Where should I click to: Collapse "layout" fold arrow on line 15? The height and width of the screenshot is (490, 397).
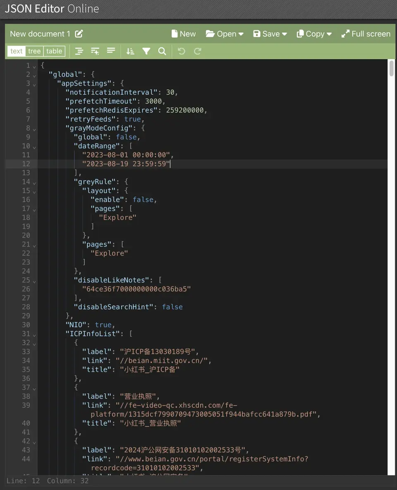click(34, 192)
